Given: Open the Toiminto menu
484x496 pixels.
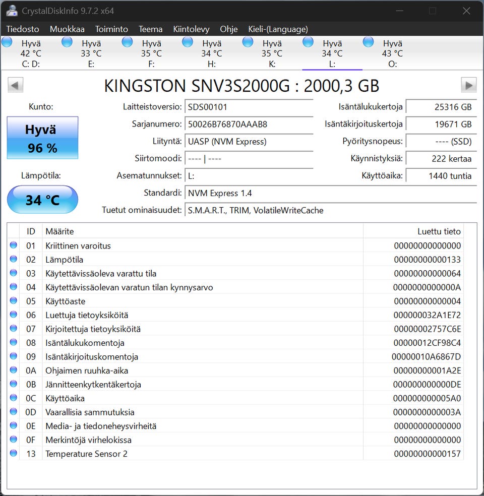Looking at the screenshot, I should 111,29.
